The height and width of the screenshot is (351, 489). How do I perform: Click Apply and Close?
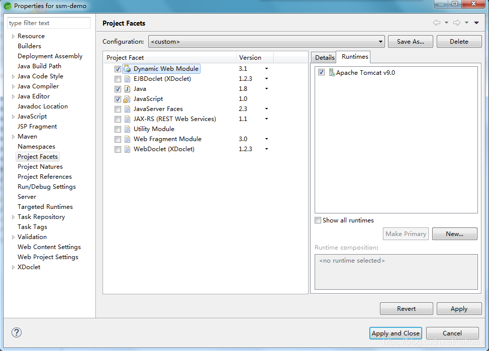tap(396, 333)
